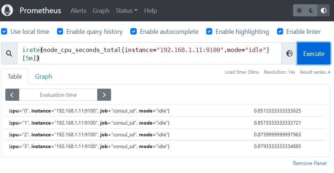Viewport: 334px width, 173px height.
Task: Select the cpu="0" result series row
Action: coord(166,111)
